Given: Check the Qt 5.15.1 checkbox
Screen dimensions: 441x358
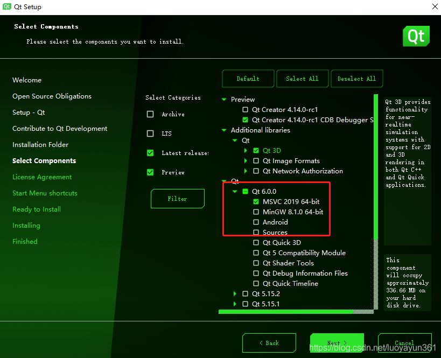Looking at the screenshot, I should pyautogui.click(x=245, y=304).
